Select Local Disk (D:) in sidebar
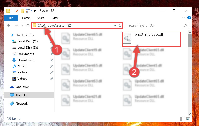Viewport: 199px width, 126px height. click(x=28, y=48)
